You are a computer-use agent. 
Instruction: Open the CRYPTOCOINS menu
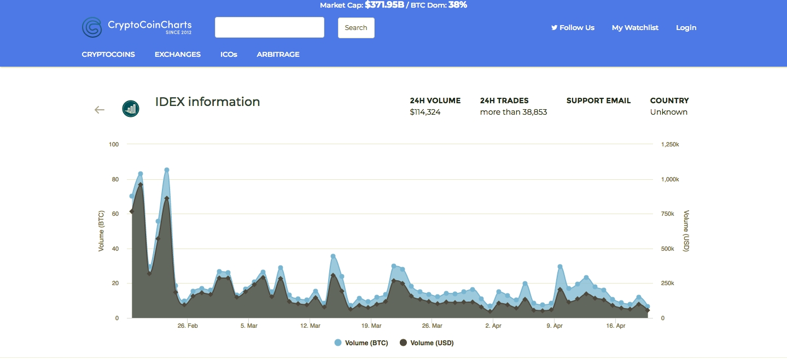(108, 54)
